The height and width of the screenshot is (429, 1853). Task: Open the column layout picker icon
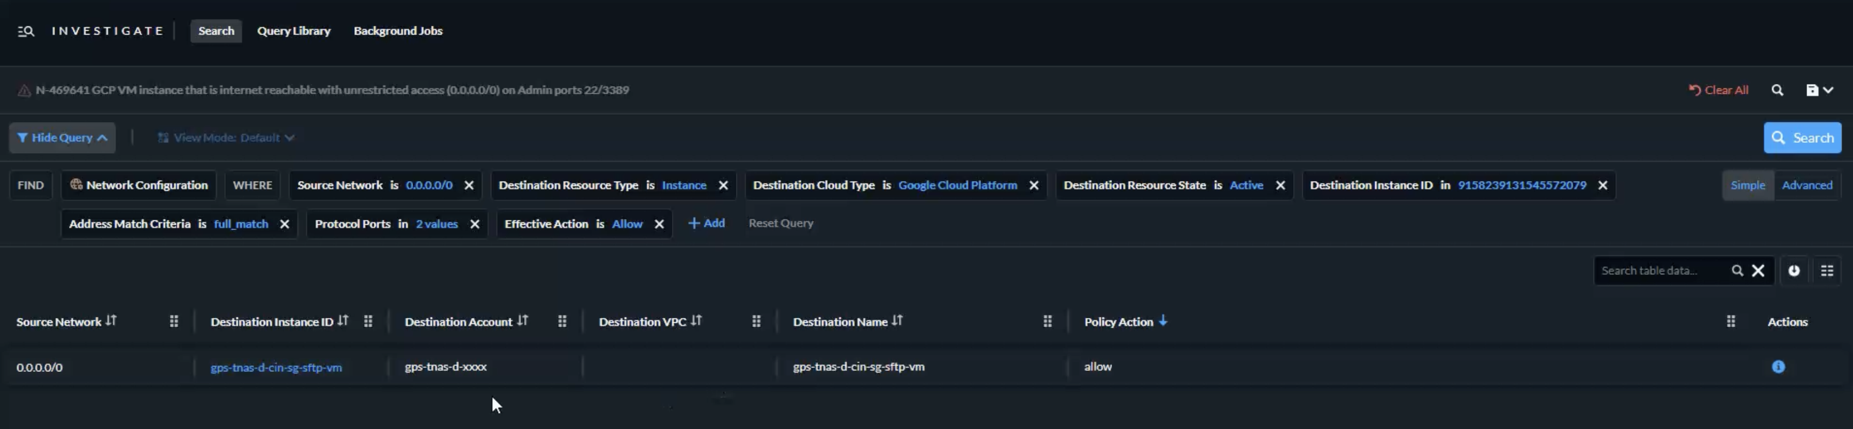click(x=1827, y=271)
